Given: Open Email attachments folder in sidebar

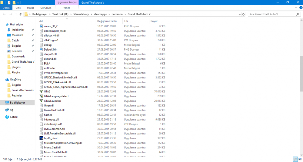Looking at the screenshot, I should [x=23, y=90].
